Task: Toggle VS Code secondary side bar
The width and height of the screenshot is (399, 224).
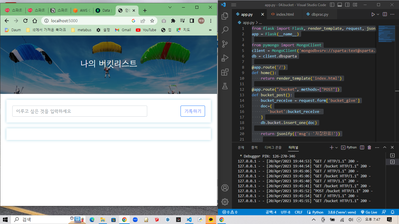Action: [347, 5]
